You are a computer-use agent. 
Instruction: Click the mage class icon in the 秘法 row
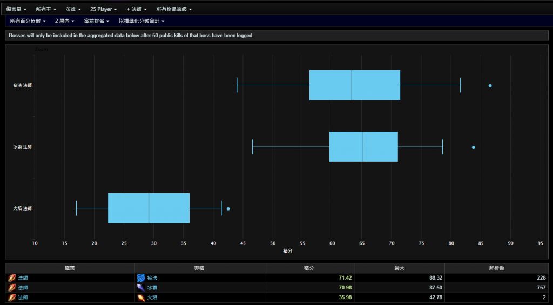tap(12, 277)
